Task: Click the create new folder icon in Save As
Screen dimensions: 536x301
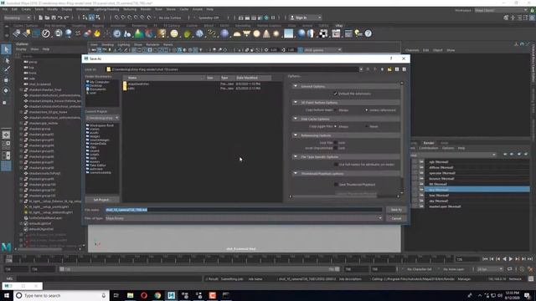Action: pos(389,69)
